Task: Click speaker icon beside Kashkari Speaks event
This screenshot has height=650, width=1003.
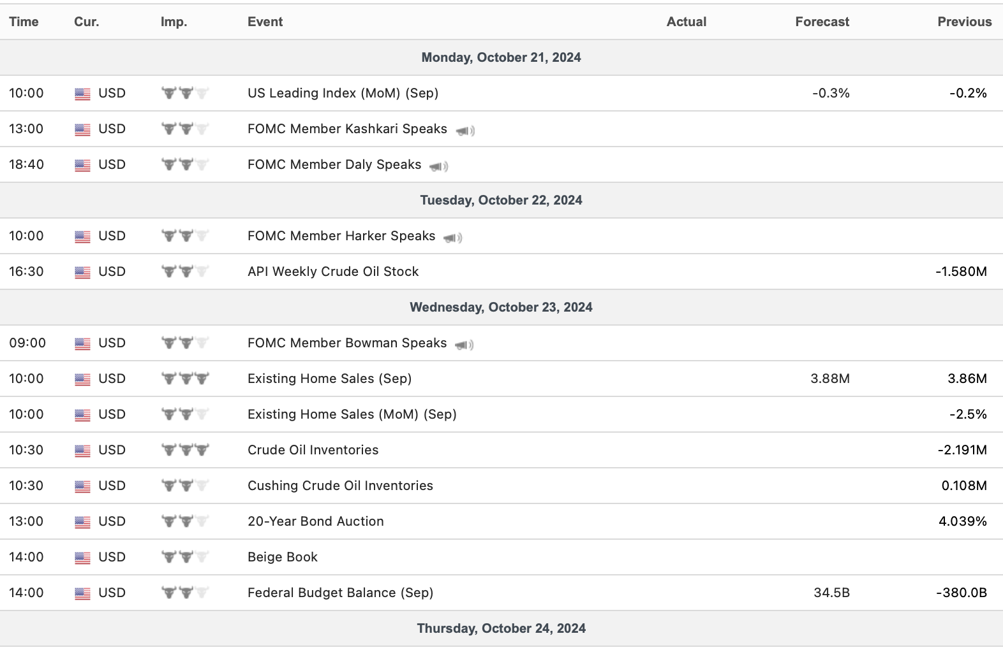Action: point(465,131)
